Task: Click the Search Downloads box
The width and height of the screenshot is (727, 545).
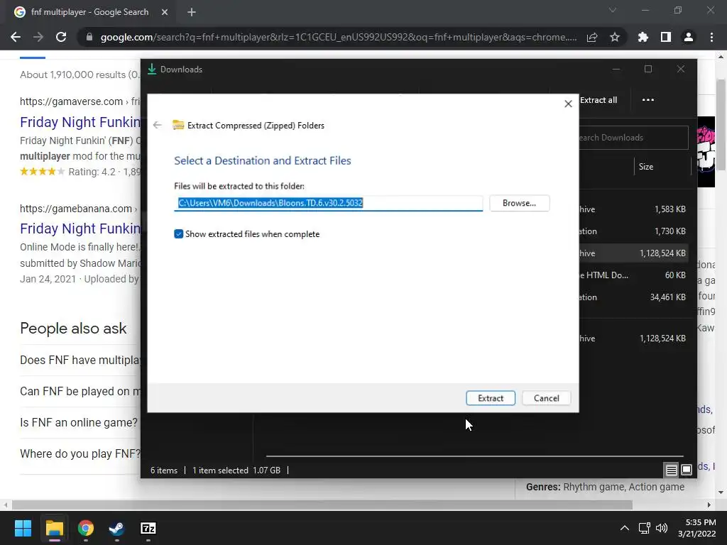Action: point(633,138)
